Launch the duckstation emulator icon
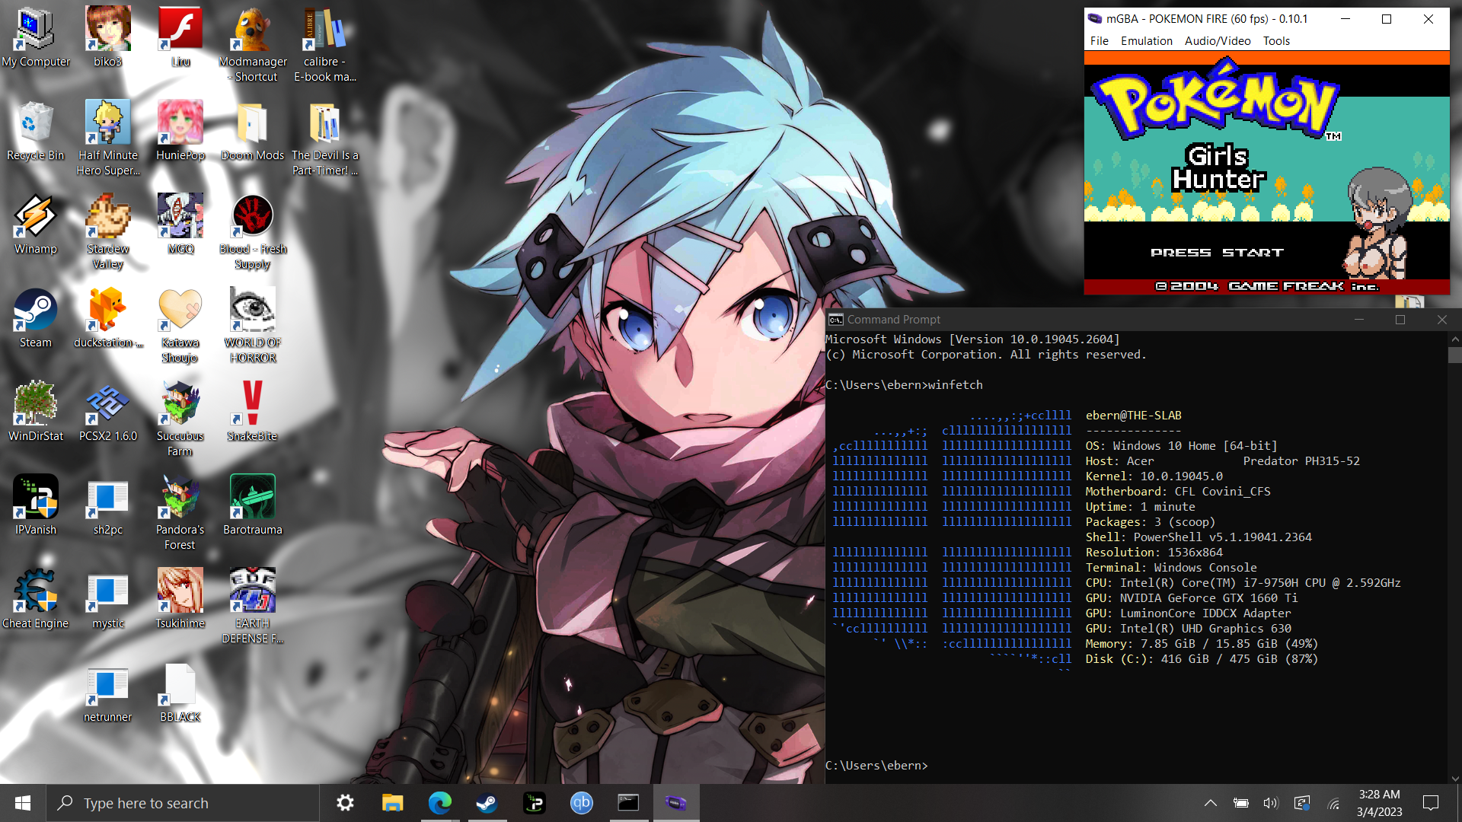This screenshot has height=822, width=1462. tap(108, 317)
